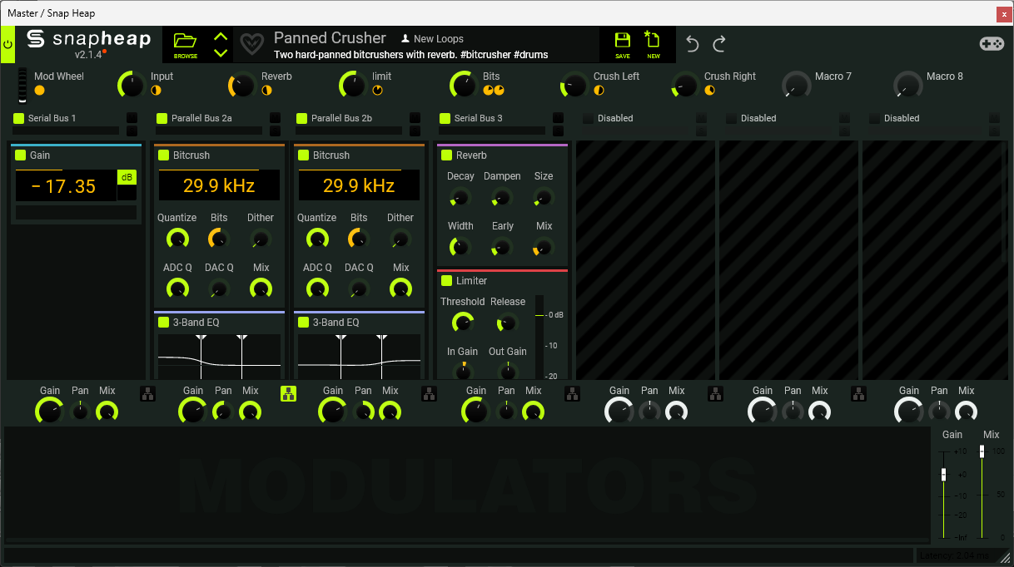This screenshot has width=1014, height=567.
Task: Click the Quantize knob in Bus 2b Bitcrush
Action: [x=317, y=239]
